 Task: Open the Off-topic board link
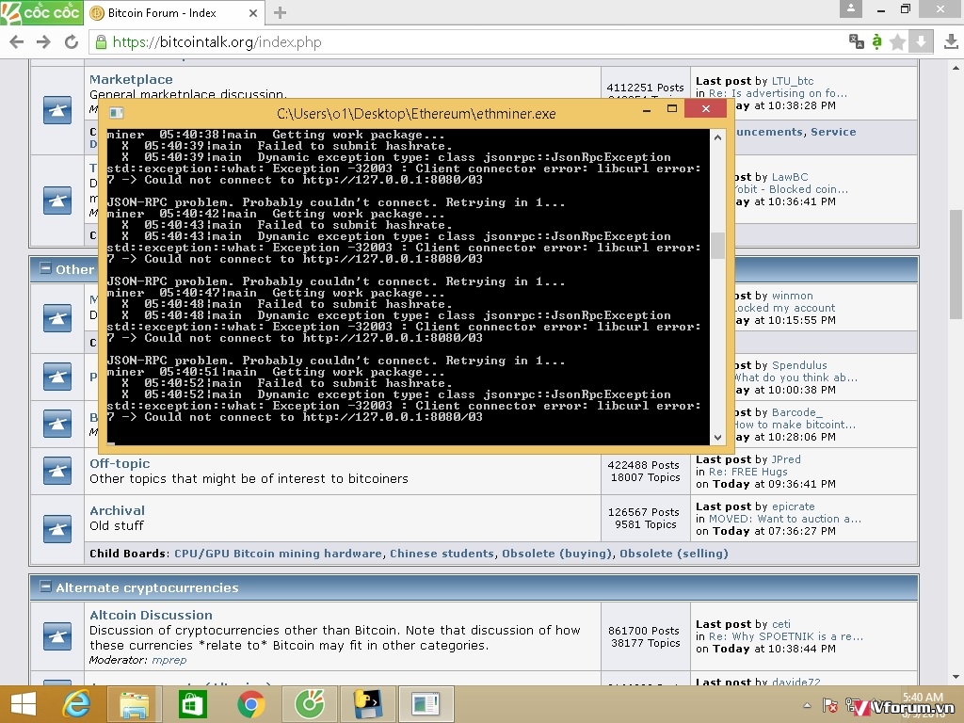tap(120, 463)
